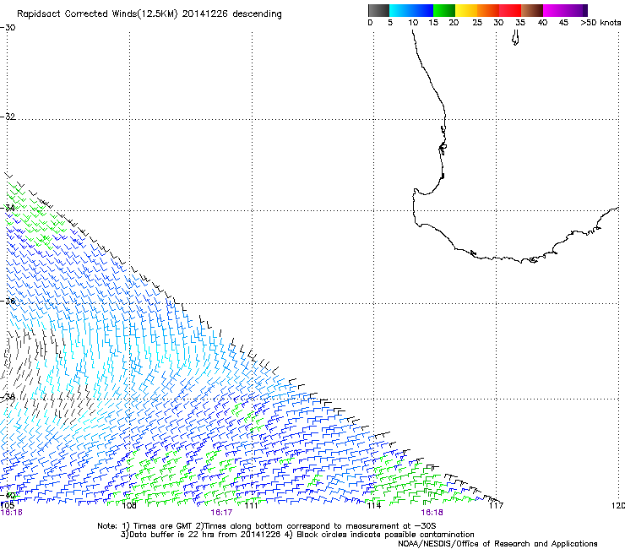This screenshot has width=625, height=549.
Task: Click the latitude label '-36'
Action: [8, 301]
